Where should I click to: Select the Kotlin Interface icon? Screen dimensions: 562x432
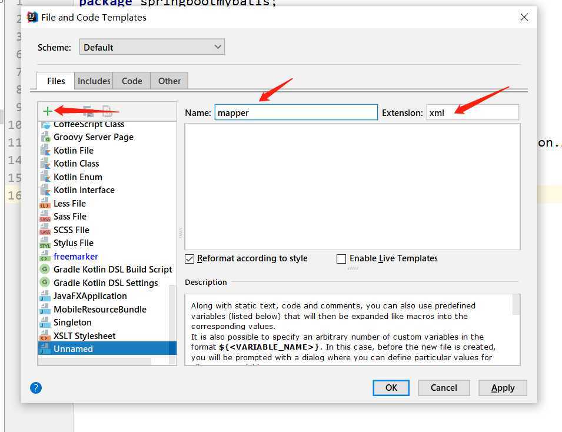pos(45,190)
